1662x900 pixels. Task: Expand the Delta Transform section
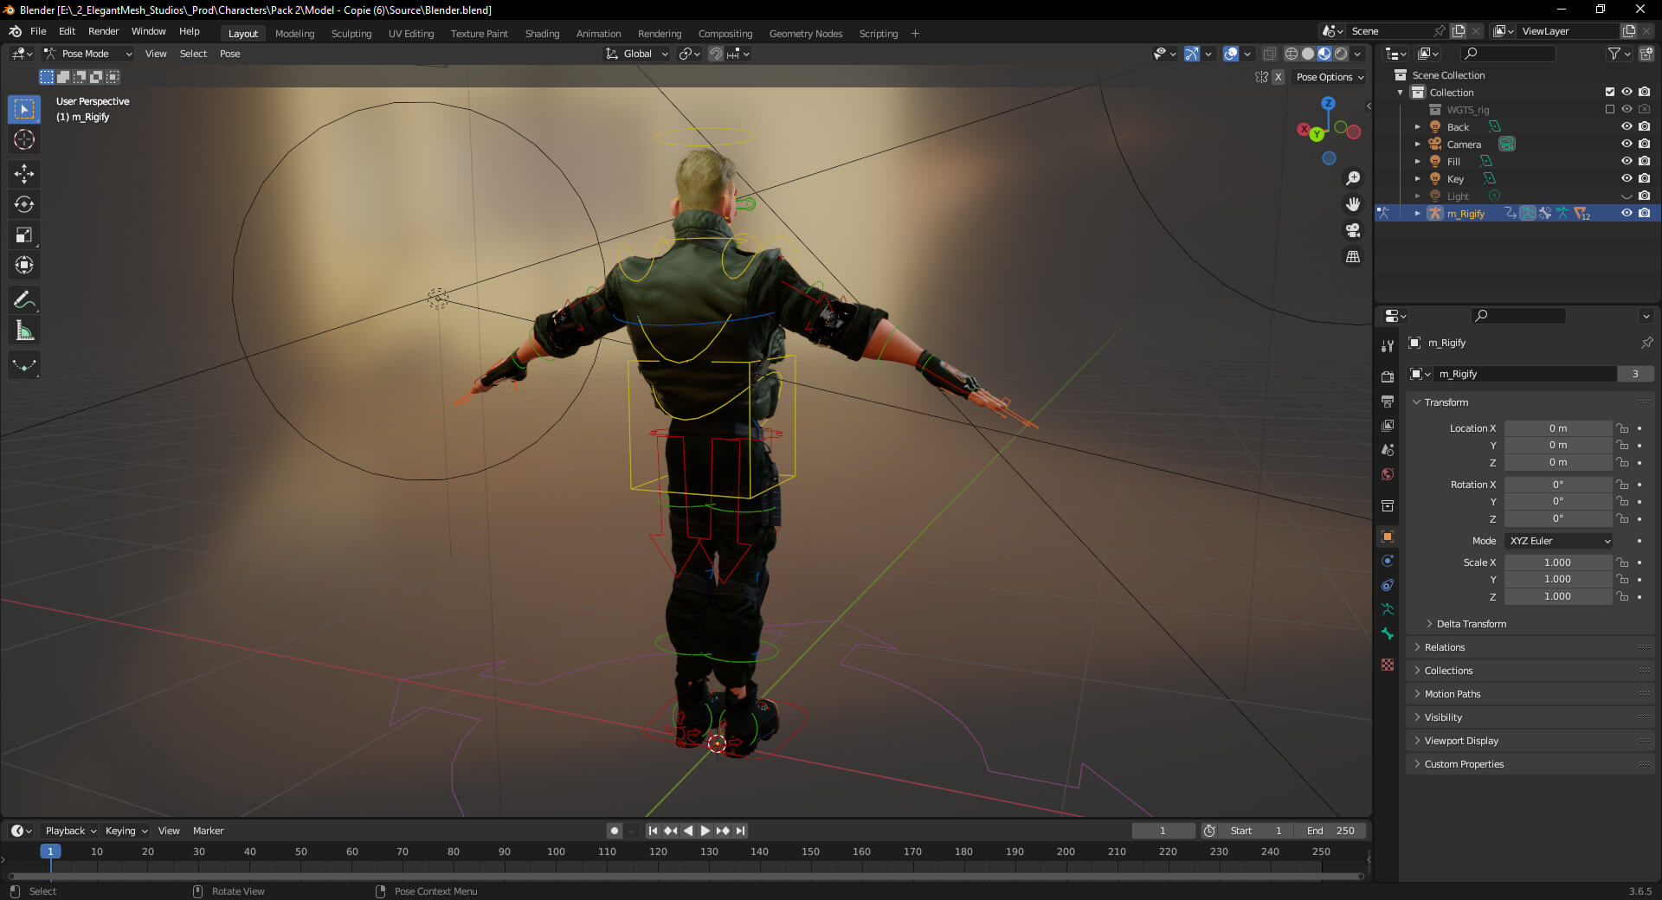tap(1471, 624)
